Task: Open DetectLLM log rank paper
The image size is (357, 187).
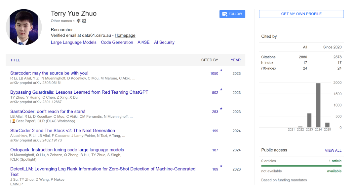Action: point(103,171)
